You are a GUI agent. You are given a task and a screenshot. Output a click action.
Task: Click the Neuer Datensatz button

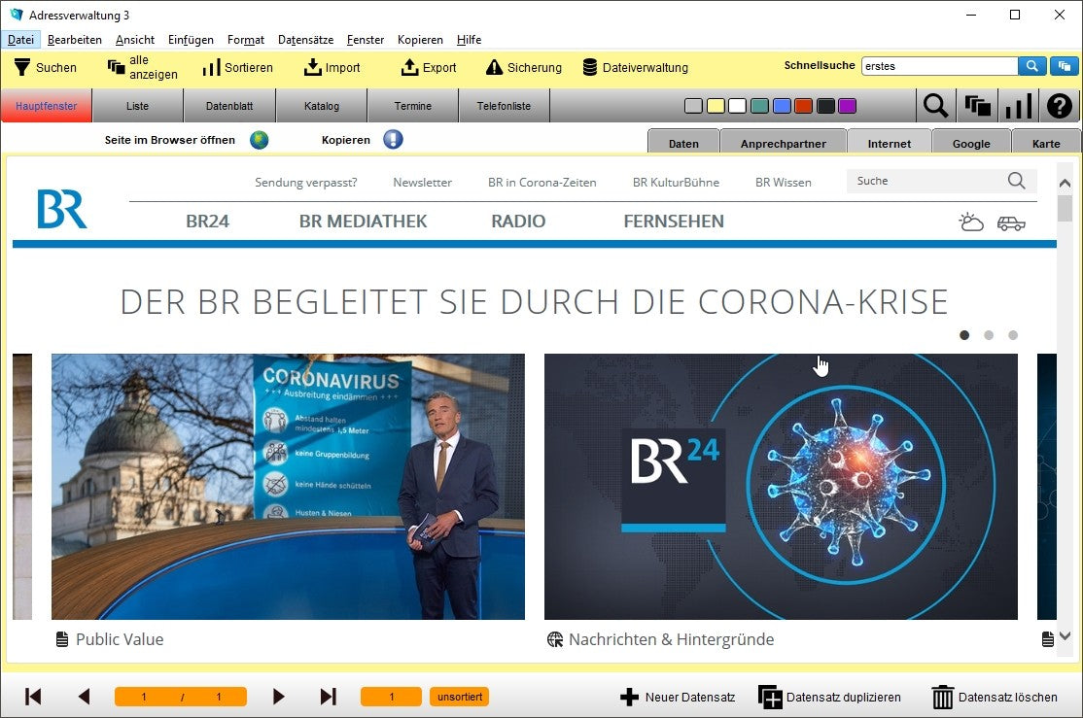click(x=678, y=697)
